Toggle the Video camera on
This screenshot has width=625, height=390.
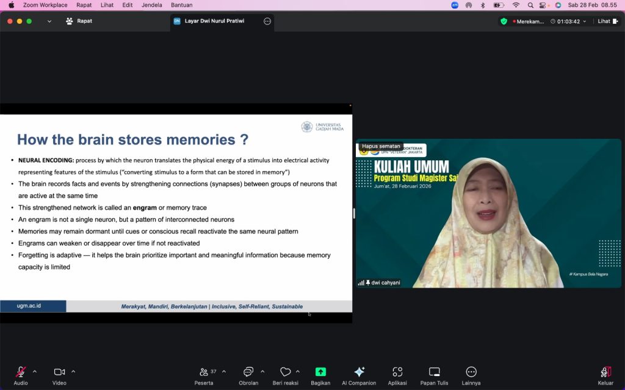[59, 372]
